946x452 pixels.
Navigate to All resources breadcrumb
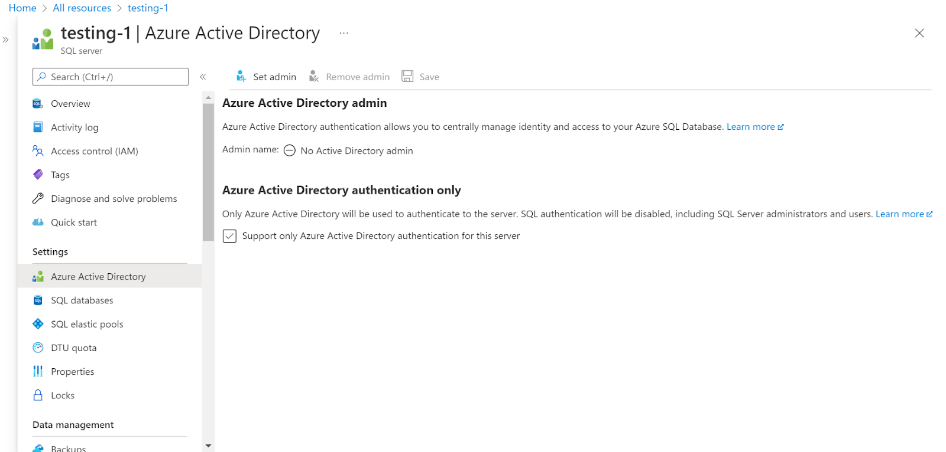[82, 8]
